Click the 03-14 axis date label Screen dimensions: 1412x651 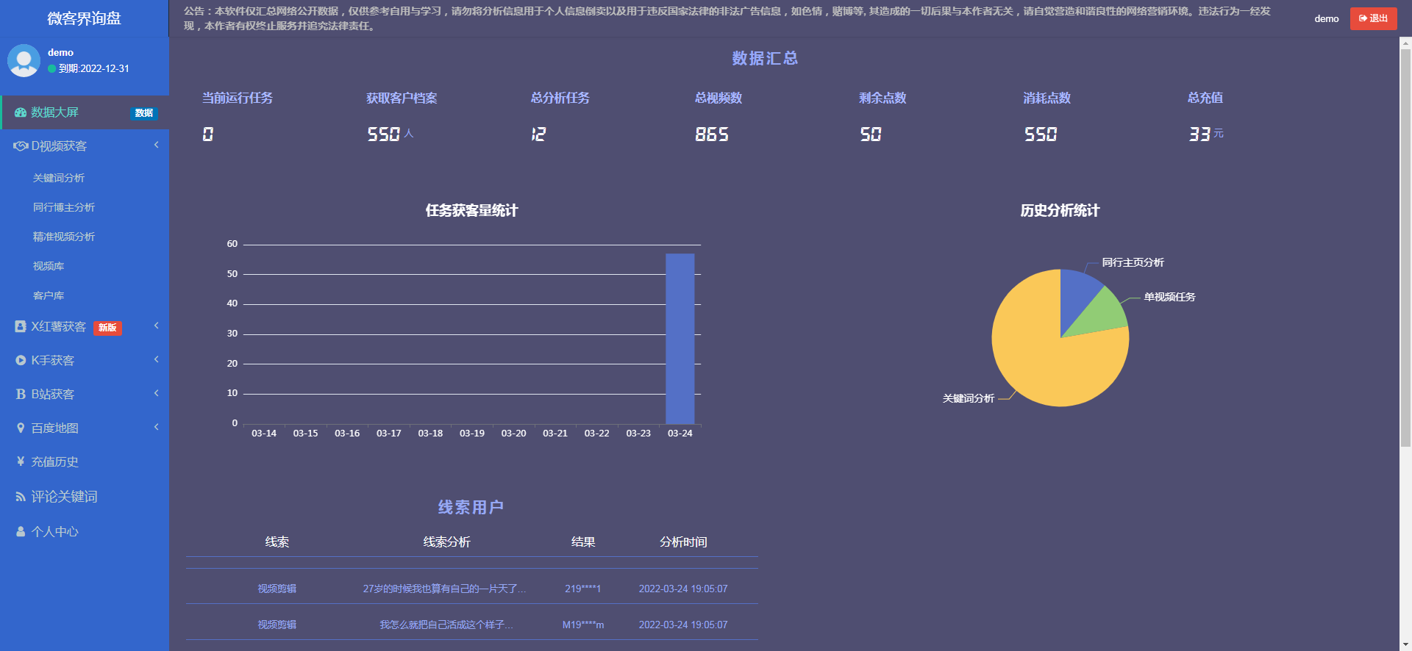[x=264, y=434]
